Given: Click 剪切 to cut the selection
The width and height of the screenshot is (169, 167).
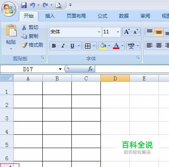Looking at the screenshot, I should [x=30, y=27].
